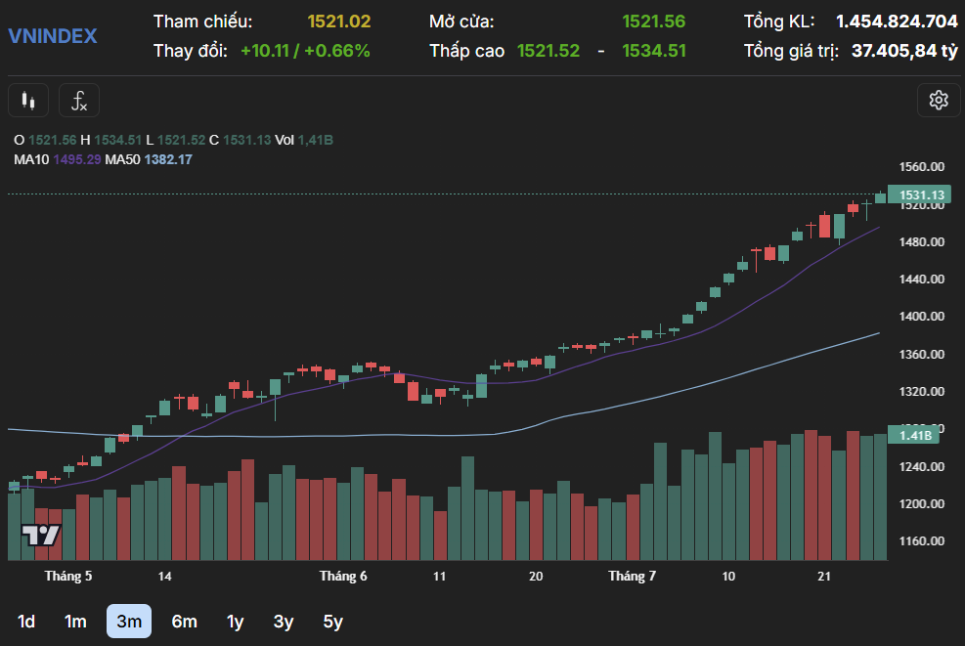Click the 1400.00 price axis label
The image size is (965, 646).
921,317
